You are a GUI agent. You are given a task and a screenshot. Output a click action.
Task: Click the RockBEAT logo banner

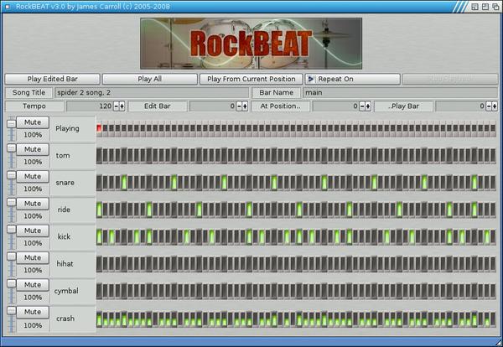point(251,44)
